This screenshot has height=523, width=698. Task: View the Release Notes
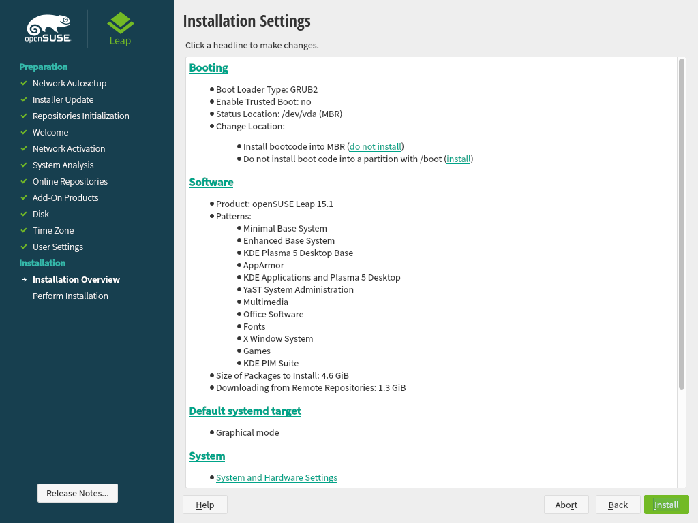click(78, 493)
